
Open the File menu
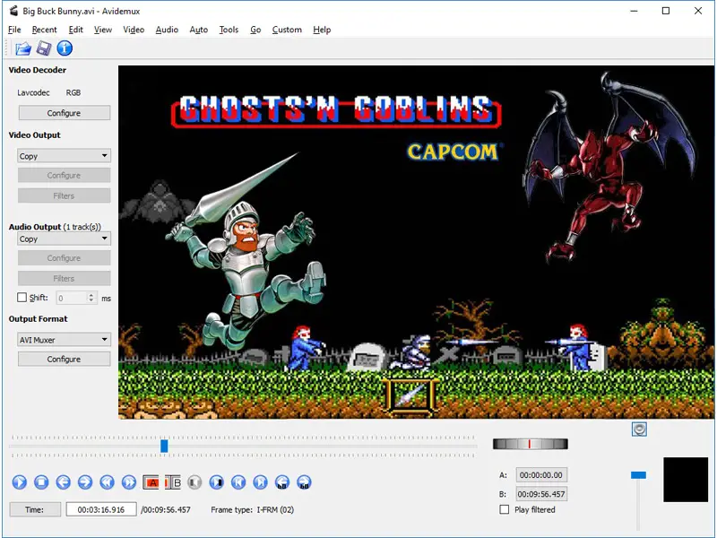point(14,30)
